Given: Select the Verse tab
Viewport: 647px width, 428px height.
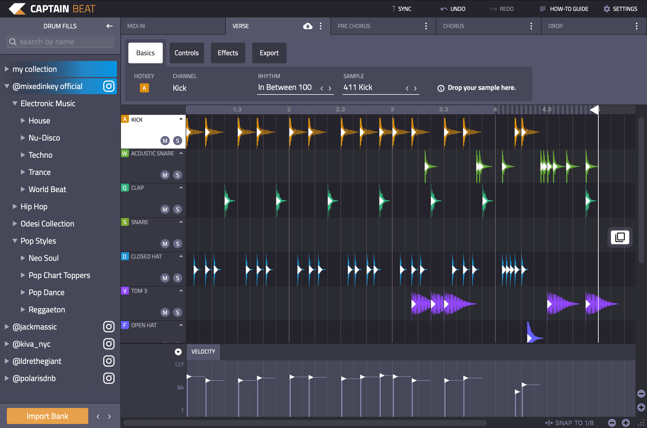Looking at the screenshot, I should [240, 26].
